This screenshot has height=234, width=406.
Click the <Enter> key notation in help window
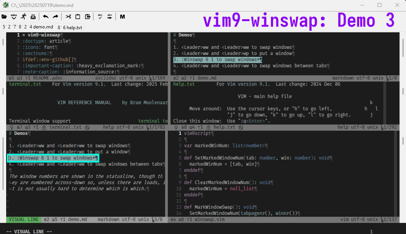pyautogui.click(x=256, y=121)
